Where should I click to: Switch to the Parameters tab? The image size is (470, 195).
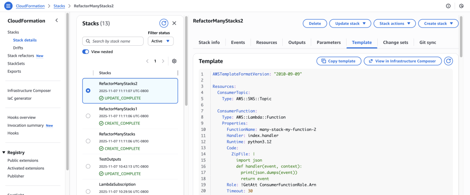point(329,43)
